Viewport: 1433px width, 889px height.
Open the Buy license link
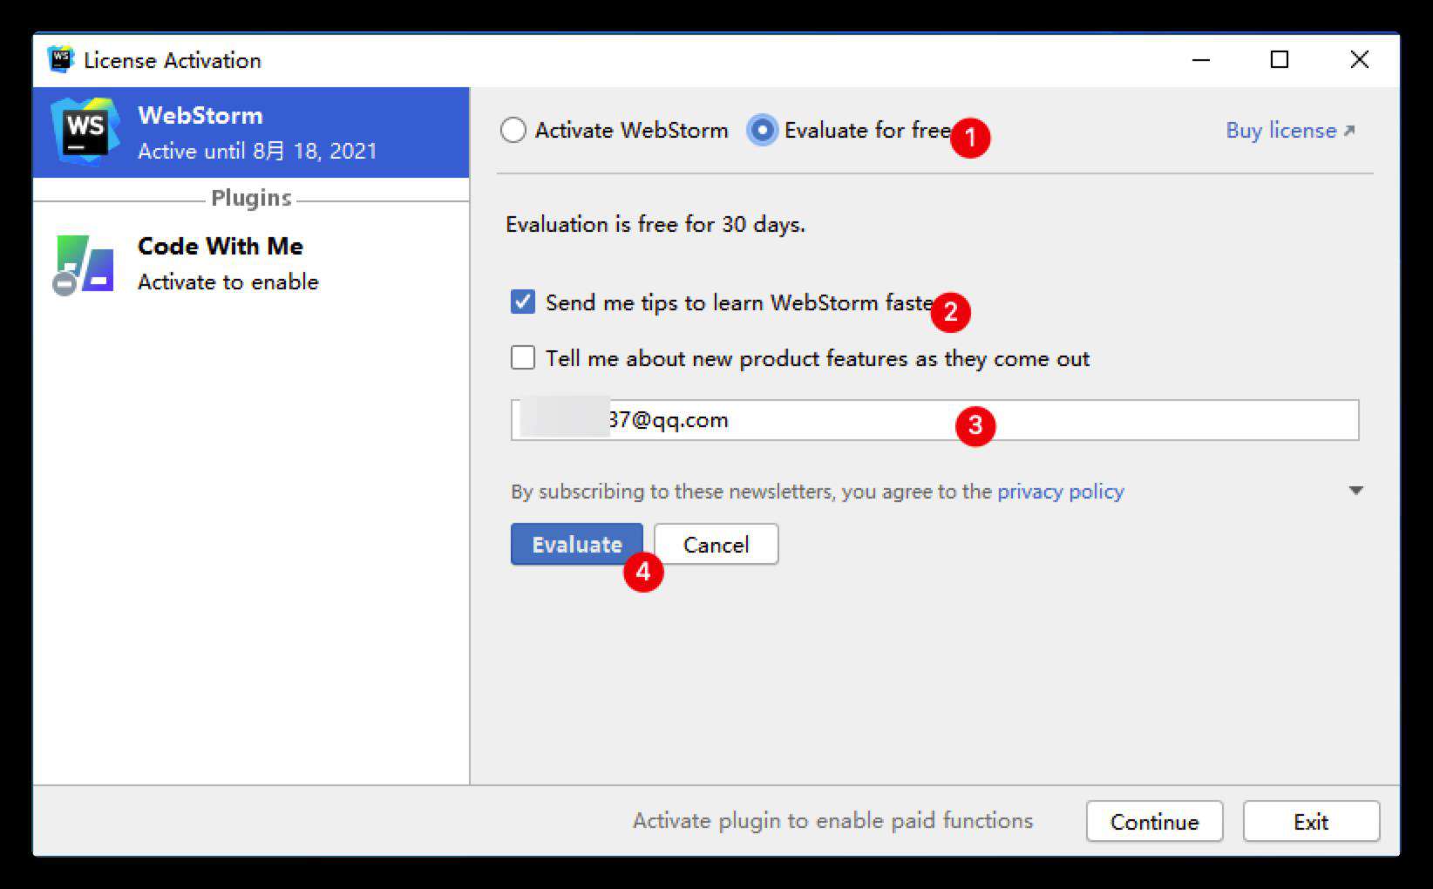pyautogui.click(x=1290, y=131)
